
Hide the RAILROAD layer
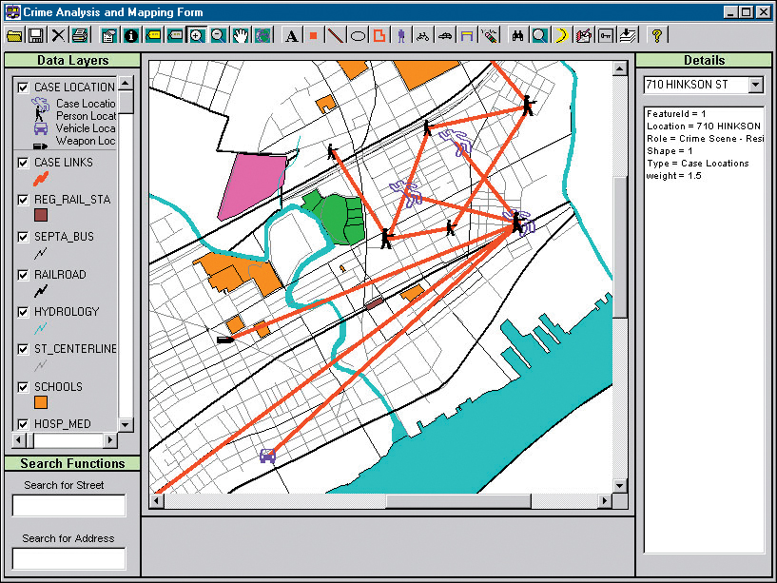[x=23, y=275]
